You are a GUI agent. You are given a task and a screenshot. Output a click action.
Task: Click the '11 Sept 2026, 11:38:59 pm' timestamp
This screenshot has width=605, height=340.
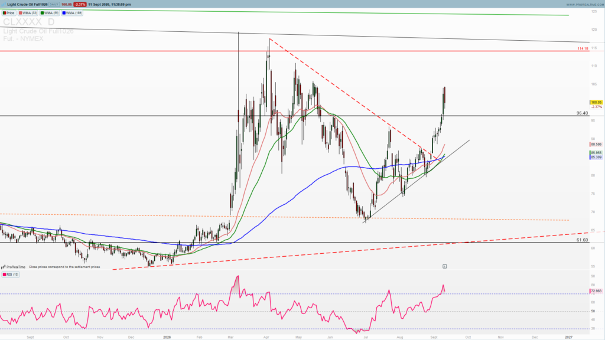click(109, 4)
